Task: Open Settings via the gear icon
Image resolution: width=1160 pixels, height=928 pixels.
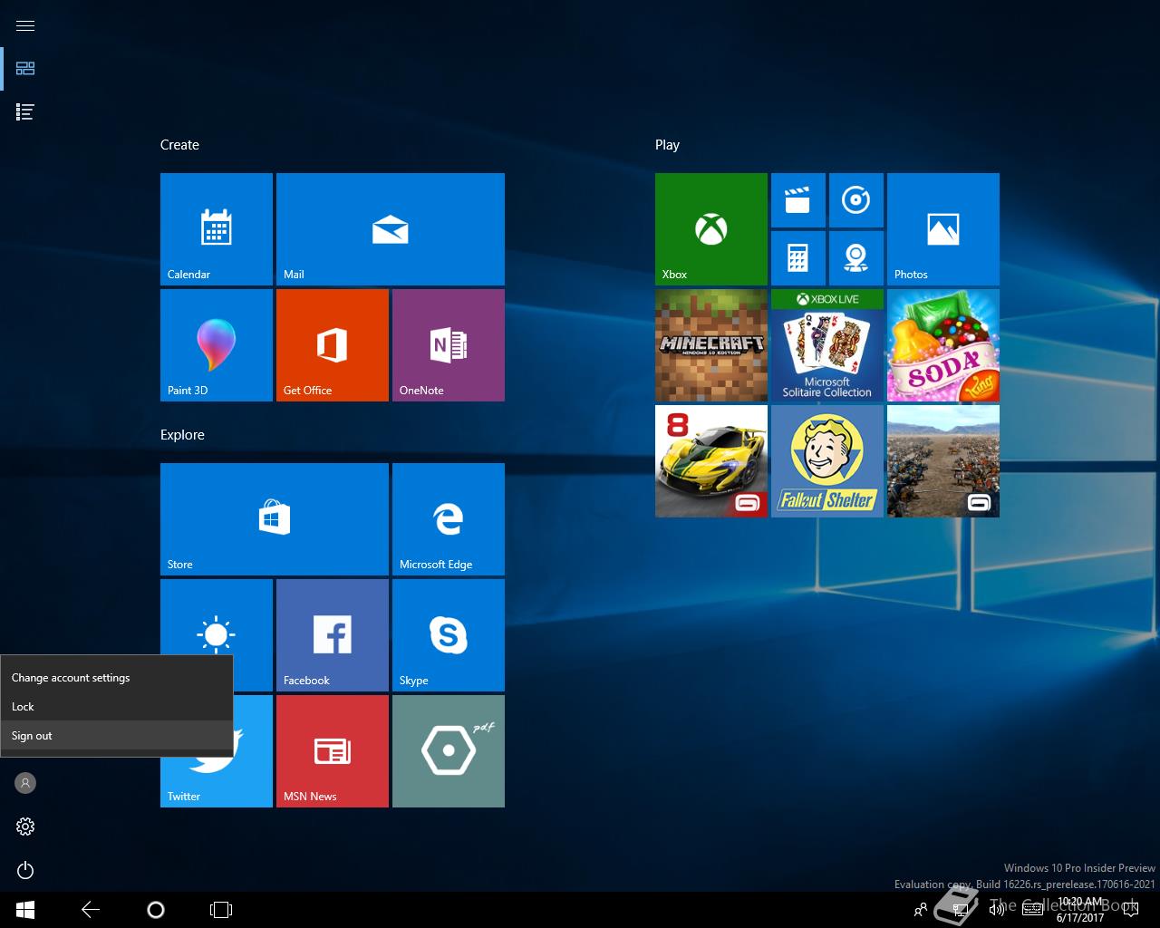Action: pos(25,826)
